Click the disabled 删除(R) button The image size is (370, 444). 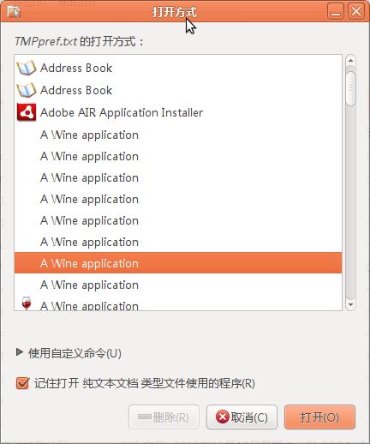coord(164,417)
